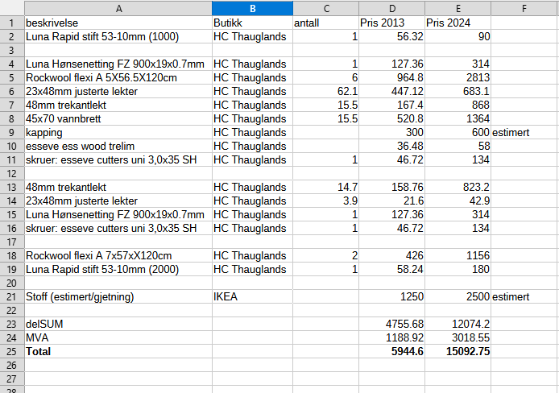
Task: Click the antall value 62.1
Action: click(326, 91)
